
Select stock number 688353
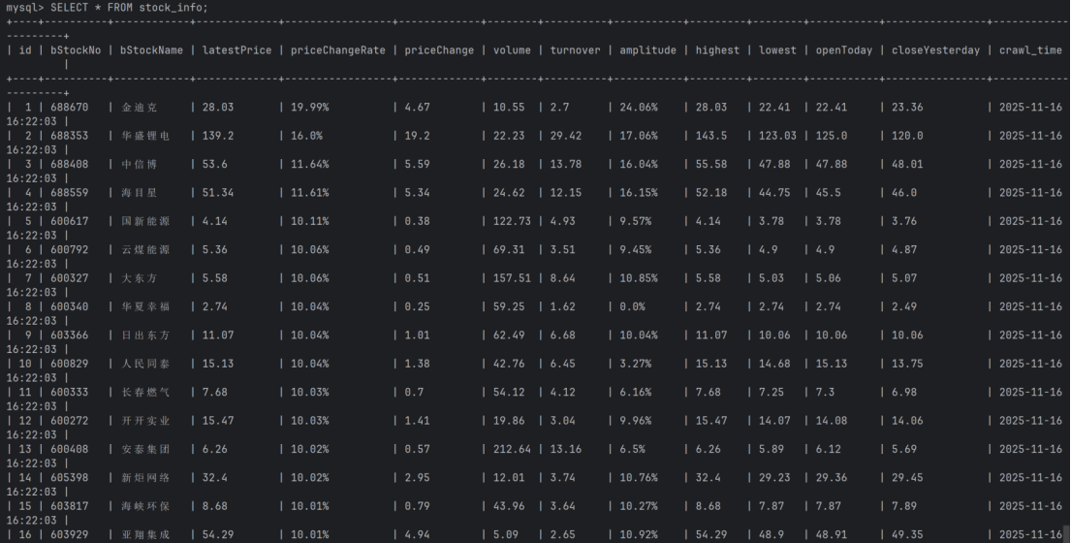click(69, 136)
